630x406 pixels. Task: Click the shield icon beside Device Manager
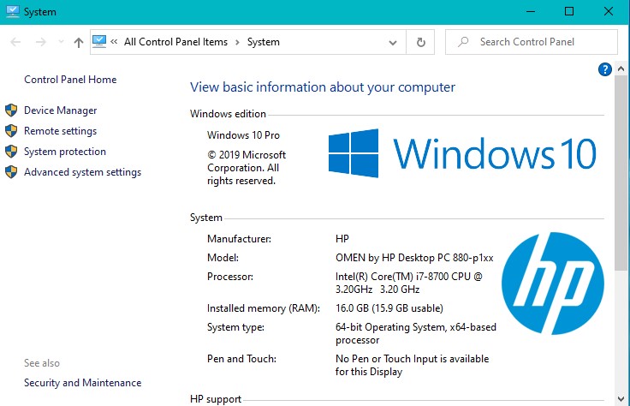point(11,110)
